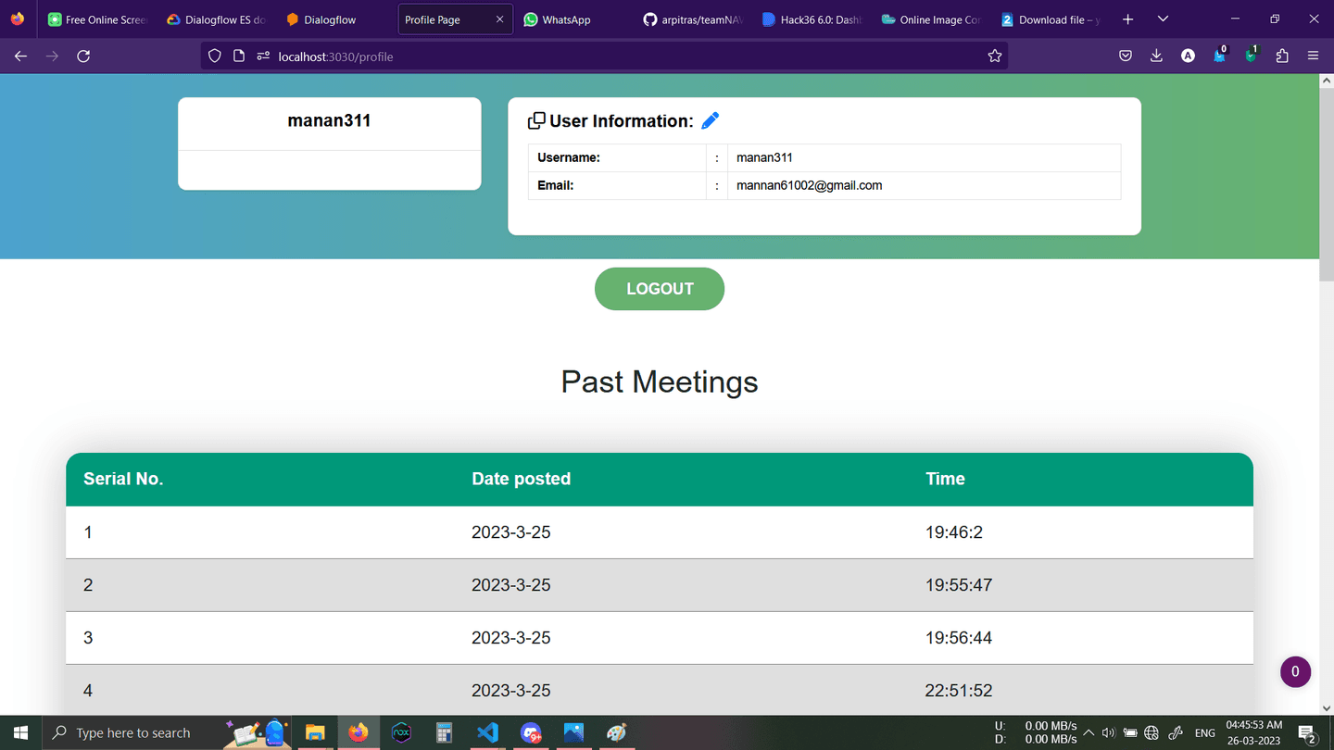Go back with the browser back arrow

[x=20, y=56]
